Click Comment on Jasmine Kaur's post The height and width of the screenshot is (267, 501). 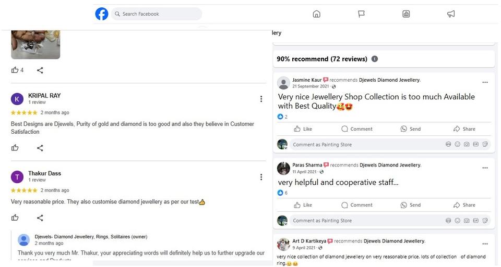point(357,129)
